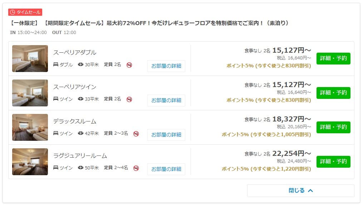Click the clock icon in タイムセール badge
The height and width of the screenshot is (206, 363).
[13, 12]
